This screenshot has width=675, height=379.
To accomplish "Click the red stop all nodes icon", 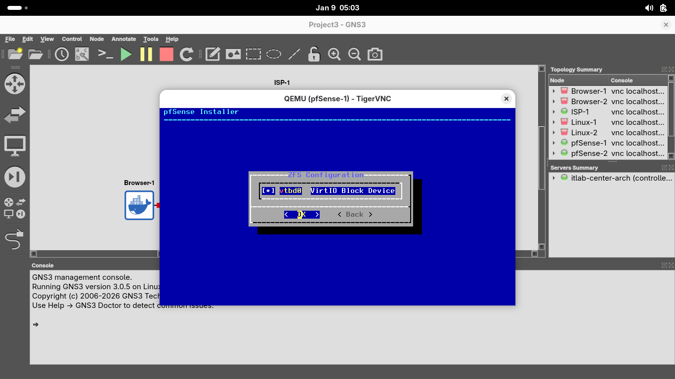I will coord(167,54).
